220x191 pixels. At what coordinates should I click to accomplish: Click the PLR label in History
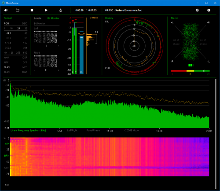pyautogui.click(x=107, y=68)
